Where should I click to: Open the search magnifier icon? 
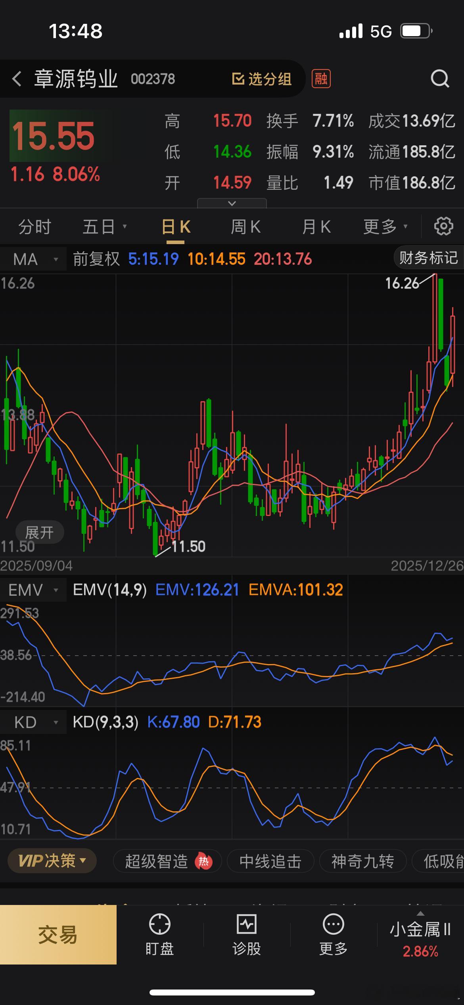440,79
